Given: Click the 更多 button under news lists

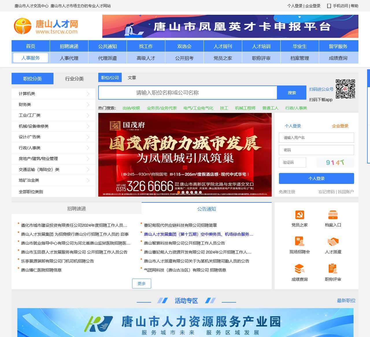Looking at the screenshot, I should (142, 284).
